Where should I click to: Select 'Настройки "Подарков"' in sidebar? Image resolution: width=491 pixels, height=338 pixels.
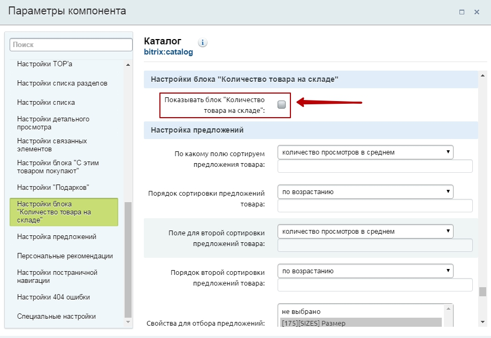point(53,187)
